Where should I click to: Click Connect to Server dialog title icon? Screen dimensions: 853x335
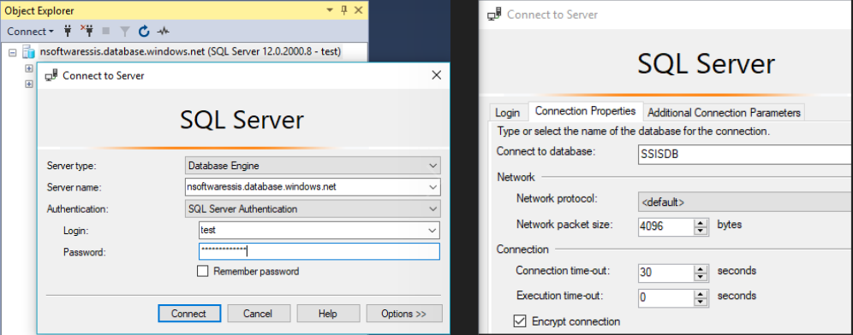pyautogui.click(x=52, y=75)
